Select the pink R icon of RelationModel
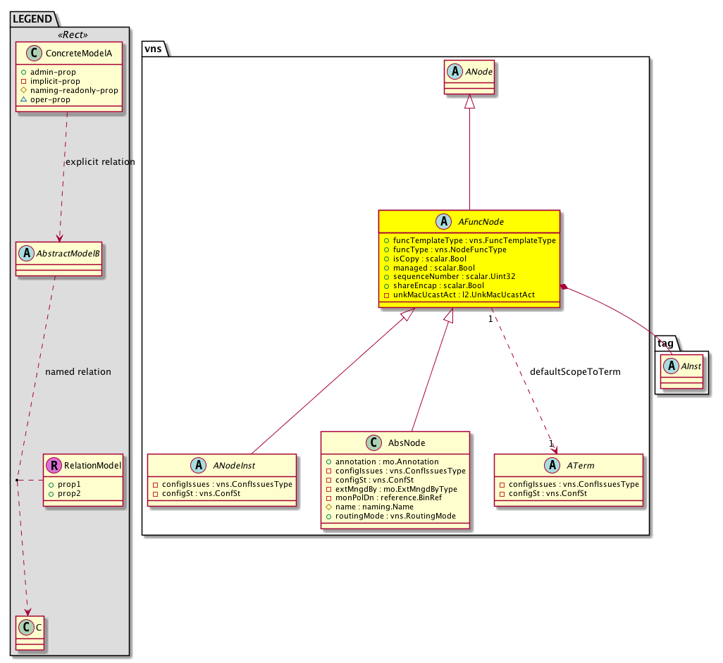Screen dimensions: 723x663 point(54,465)
